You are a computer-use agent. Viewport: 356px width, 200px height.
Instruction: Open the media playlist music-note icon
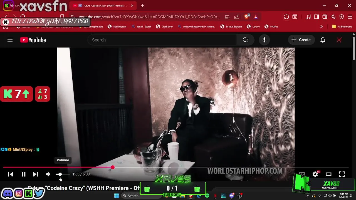click(x=308, y=17)
